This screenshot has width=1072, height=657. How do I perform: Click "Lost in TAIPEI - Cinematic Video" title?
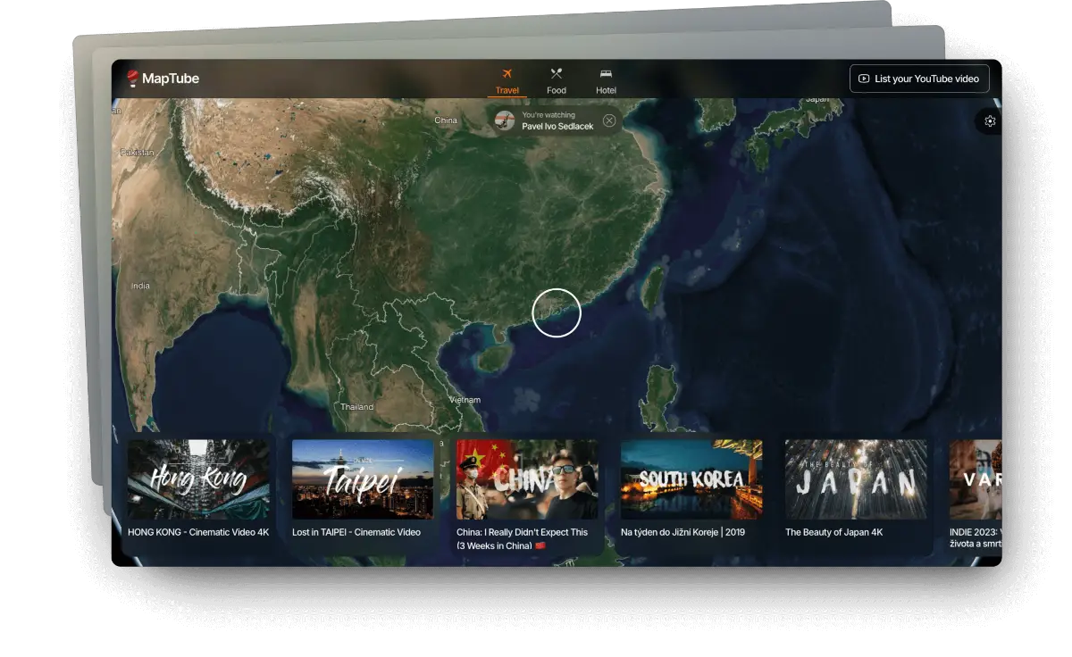(356, 532)
